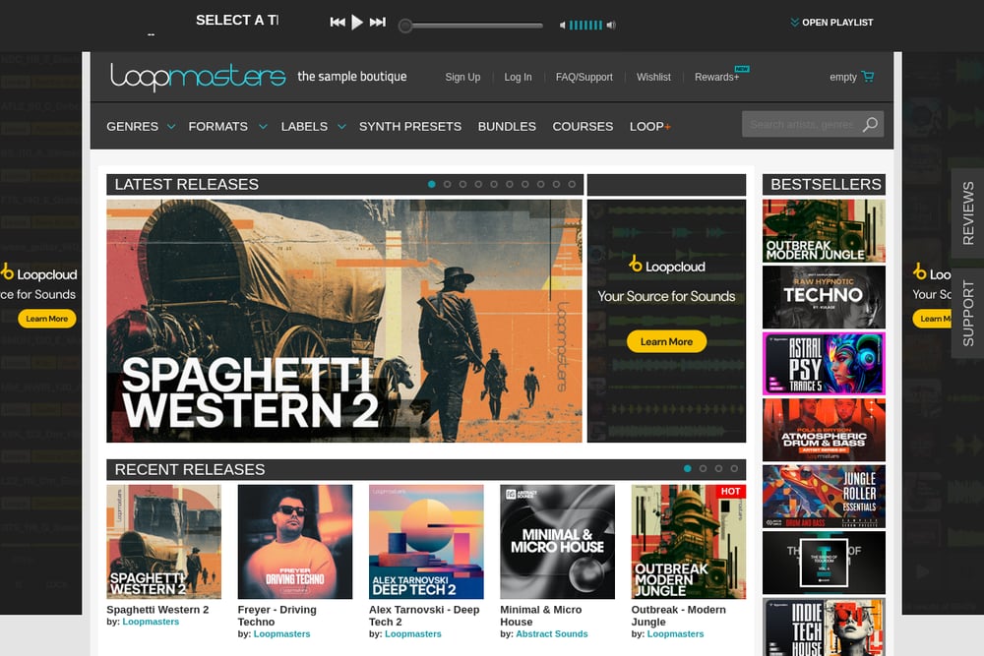Skip to the previous track
This screenshot has height=656, width=984.
(338, 23)
